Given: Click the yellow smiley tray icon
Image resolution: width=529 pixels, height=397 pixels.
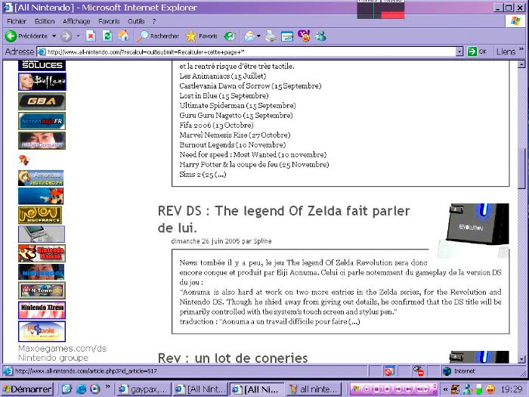Looking at the screenshot, I should click(x=490, y=389).
